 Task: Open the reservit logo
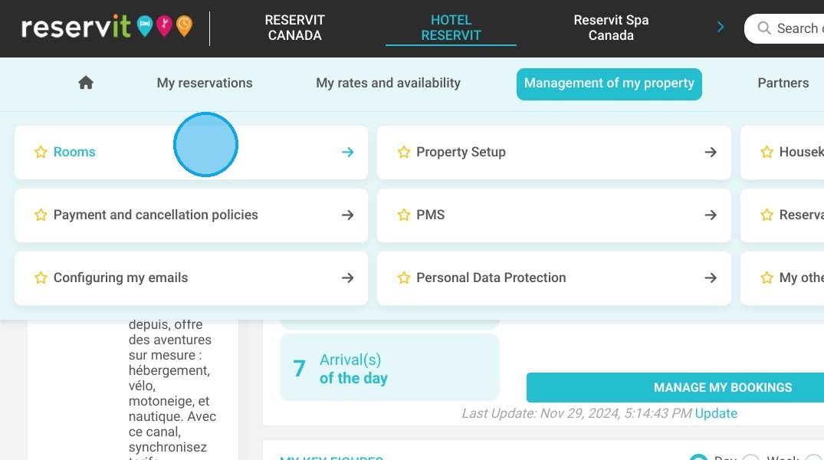[x=107, y=26]
